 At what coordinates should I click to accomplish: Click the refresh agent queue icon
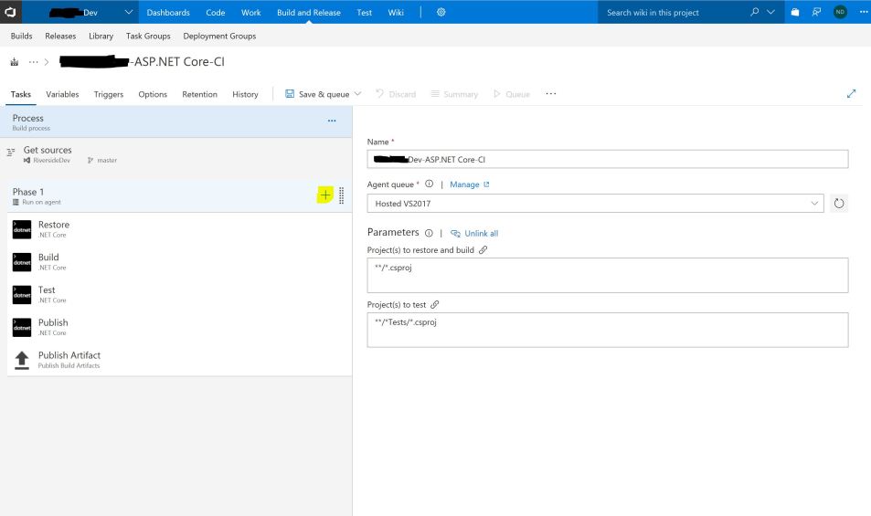tap(839, 204)
